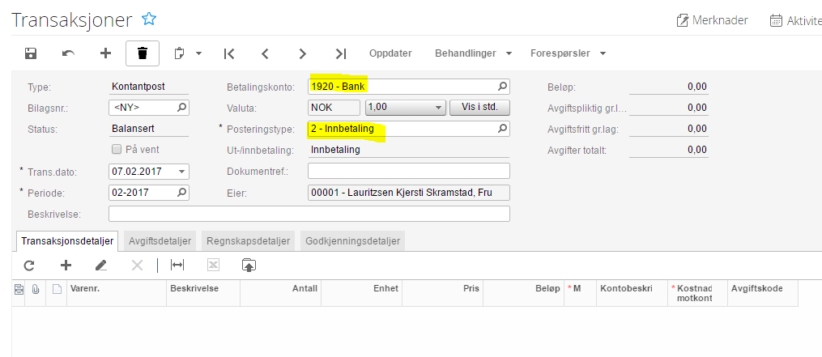Mark Transaksjoner as favorite with star
Image resolution: width=822 pixels, height=357 pixels.
[148, 19]
